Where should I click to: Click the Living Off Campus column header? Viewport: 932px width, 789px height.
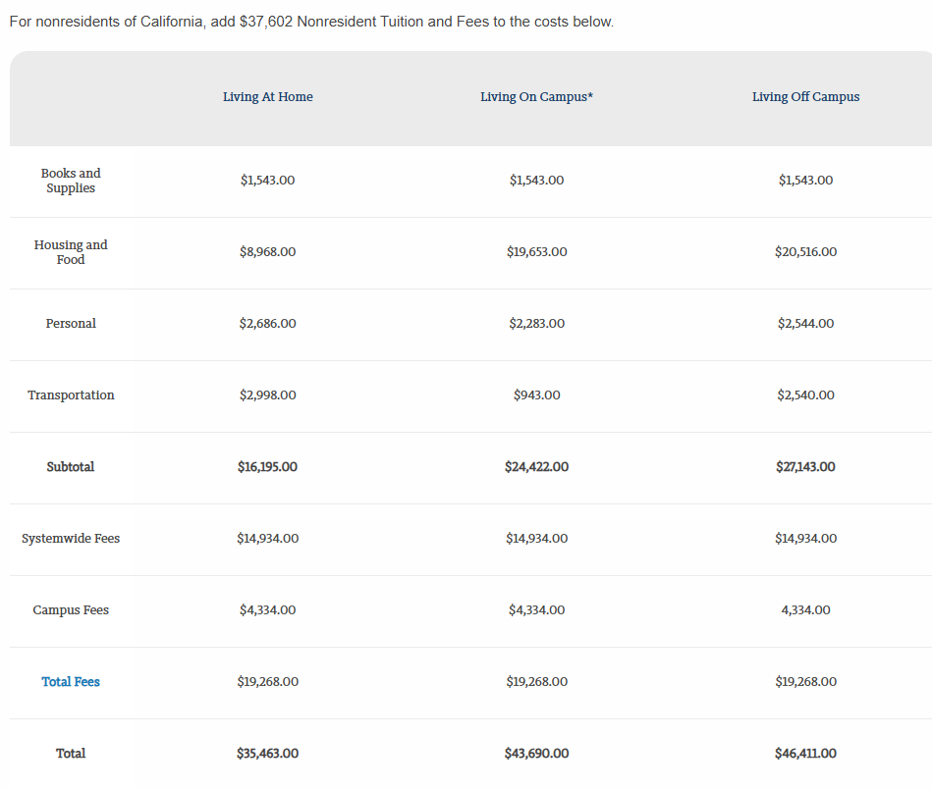pos(805,97)
